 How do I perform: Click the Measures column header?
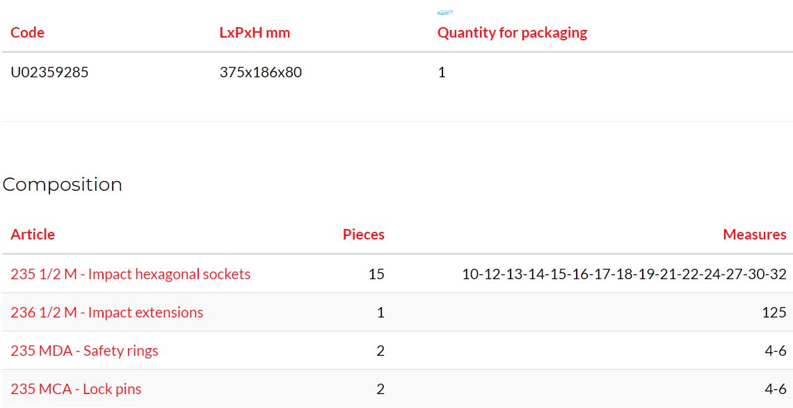pos(755,235)
